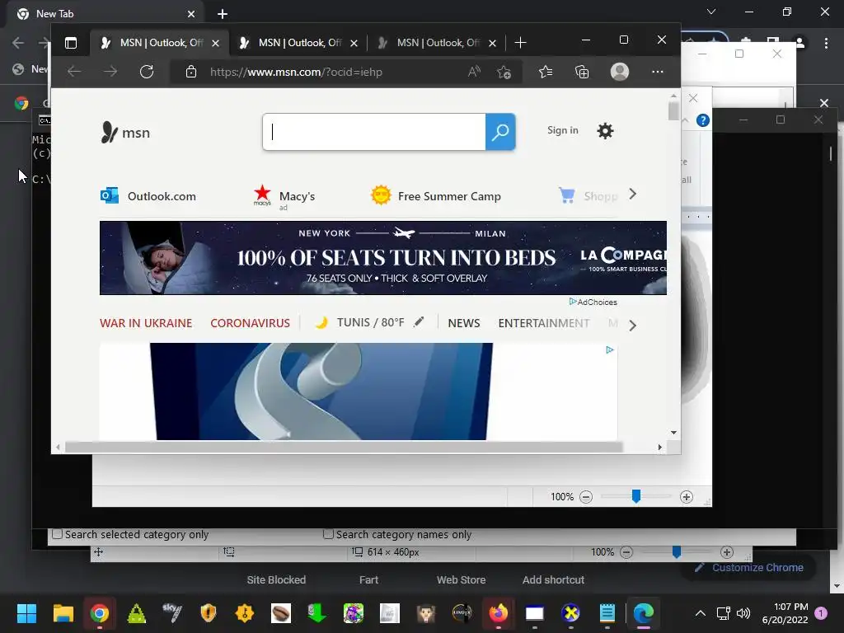Click zoom out minus in front 100% bar
The height and width of the screenshot is (633, 844).
coord(586,497)
